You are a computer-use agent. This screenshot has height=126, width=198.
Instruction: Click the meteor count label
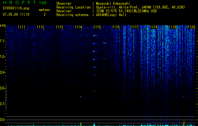click(45, 10)
